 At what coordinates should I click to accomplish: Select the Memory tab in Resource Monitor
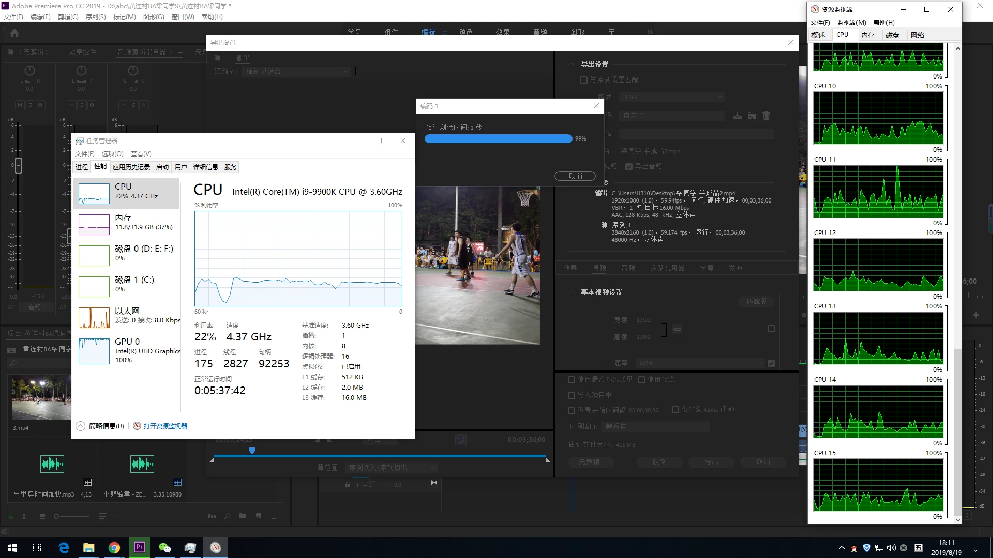click(x=867, y=35)
